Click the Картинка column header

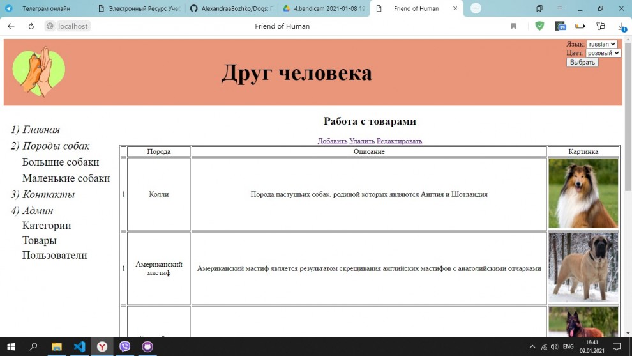583,151
